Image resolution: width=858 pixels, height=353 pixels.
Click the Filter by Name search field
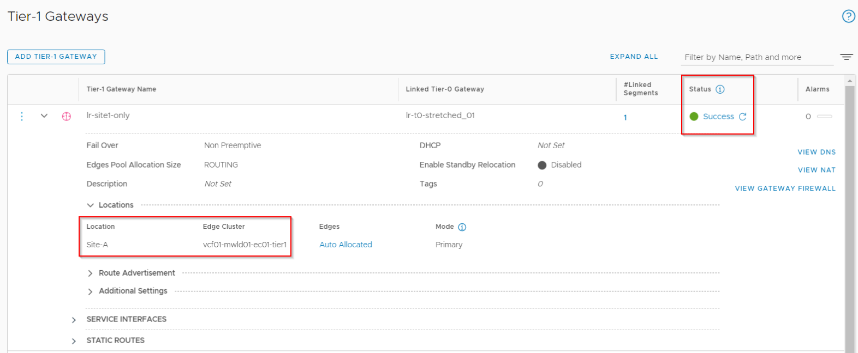[758, 57]
